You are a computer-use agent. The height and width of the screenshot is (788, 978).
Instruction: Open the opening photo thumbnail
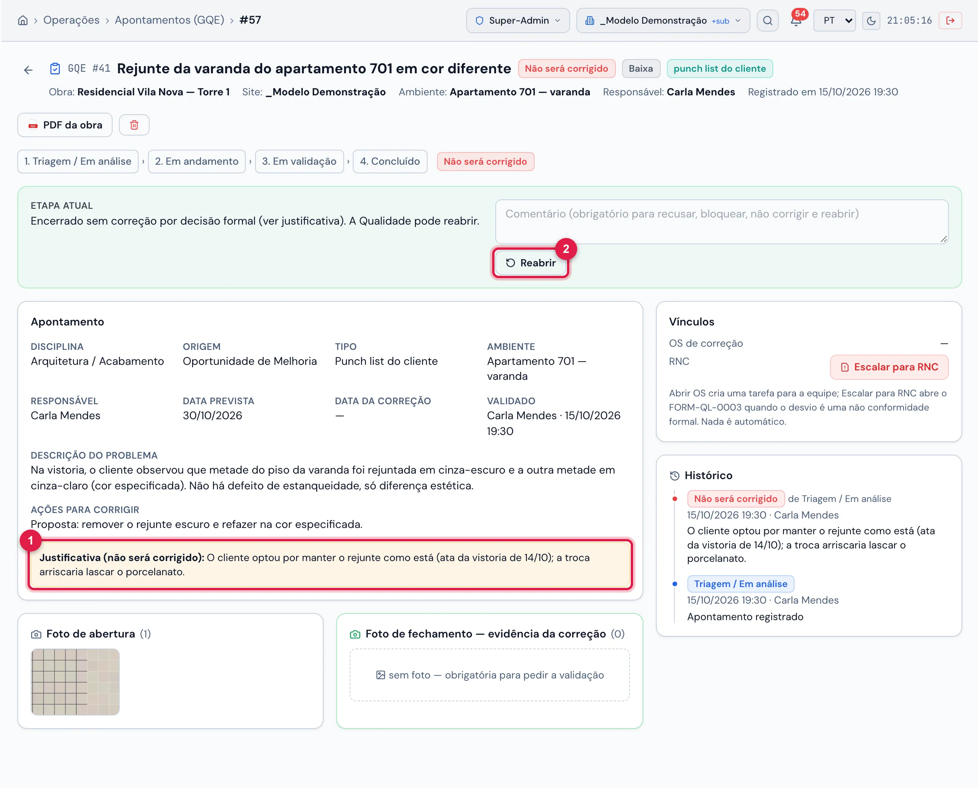coord(75,682)
